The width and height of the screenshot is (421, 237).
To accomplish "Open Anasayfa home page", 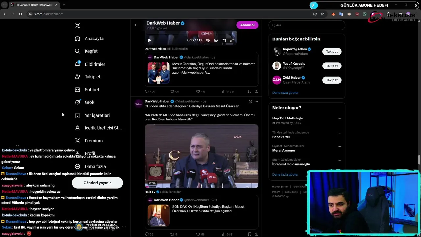I will click(89, 39).
